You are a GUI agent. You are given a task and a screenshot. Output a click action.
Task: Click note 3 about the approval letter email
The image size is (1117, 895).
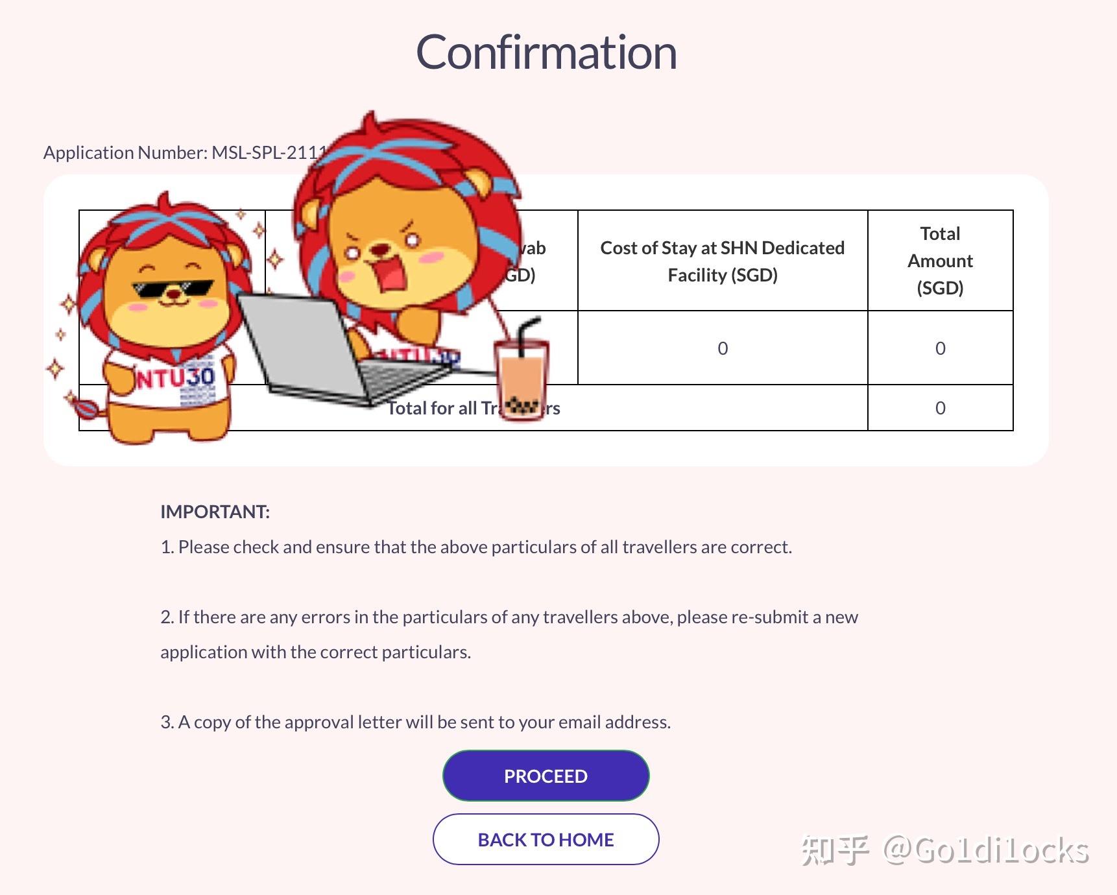pos(416,722)
